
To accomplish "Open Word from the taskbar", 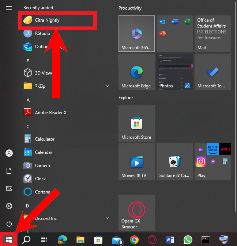I will [170, 239].
